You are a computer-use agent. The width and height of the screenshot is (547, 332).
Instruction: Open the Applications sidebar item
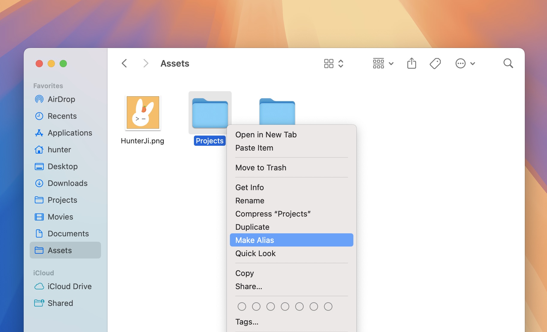coord(70,133)
